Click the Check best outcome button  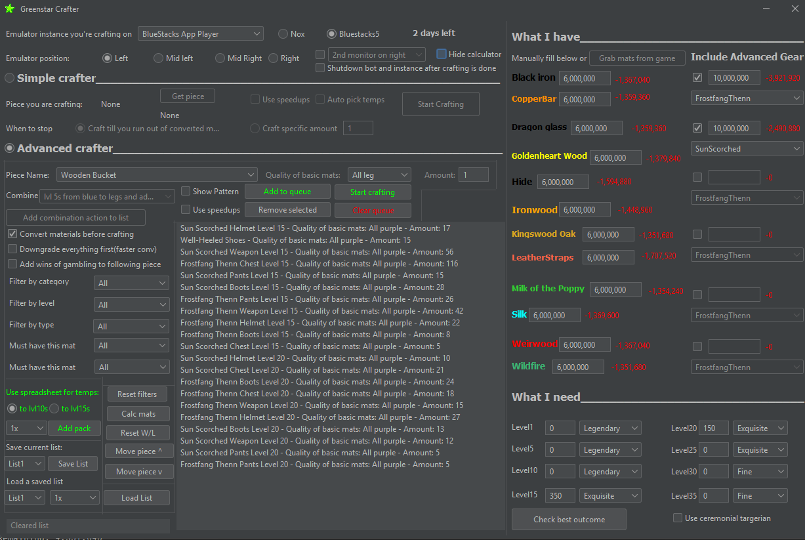(x=569, y=519)
